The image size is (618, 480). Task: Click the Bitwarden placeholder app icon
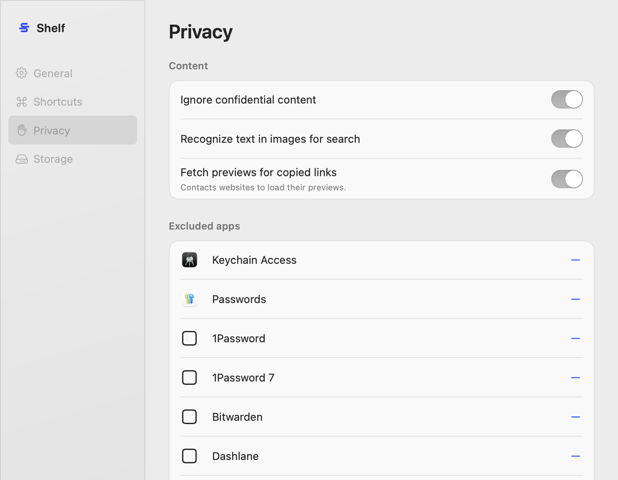tap(190, 417)
